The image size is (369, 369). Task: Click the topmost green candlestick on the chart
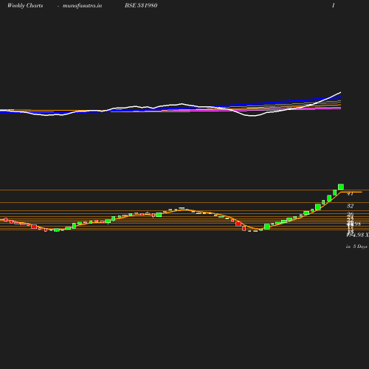[341, 187]
